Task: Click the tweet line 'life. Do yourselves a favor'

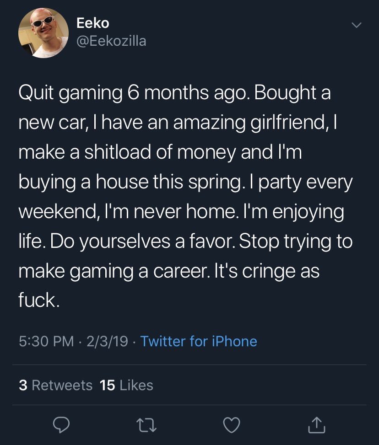Action: (185, 242)
